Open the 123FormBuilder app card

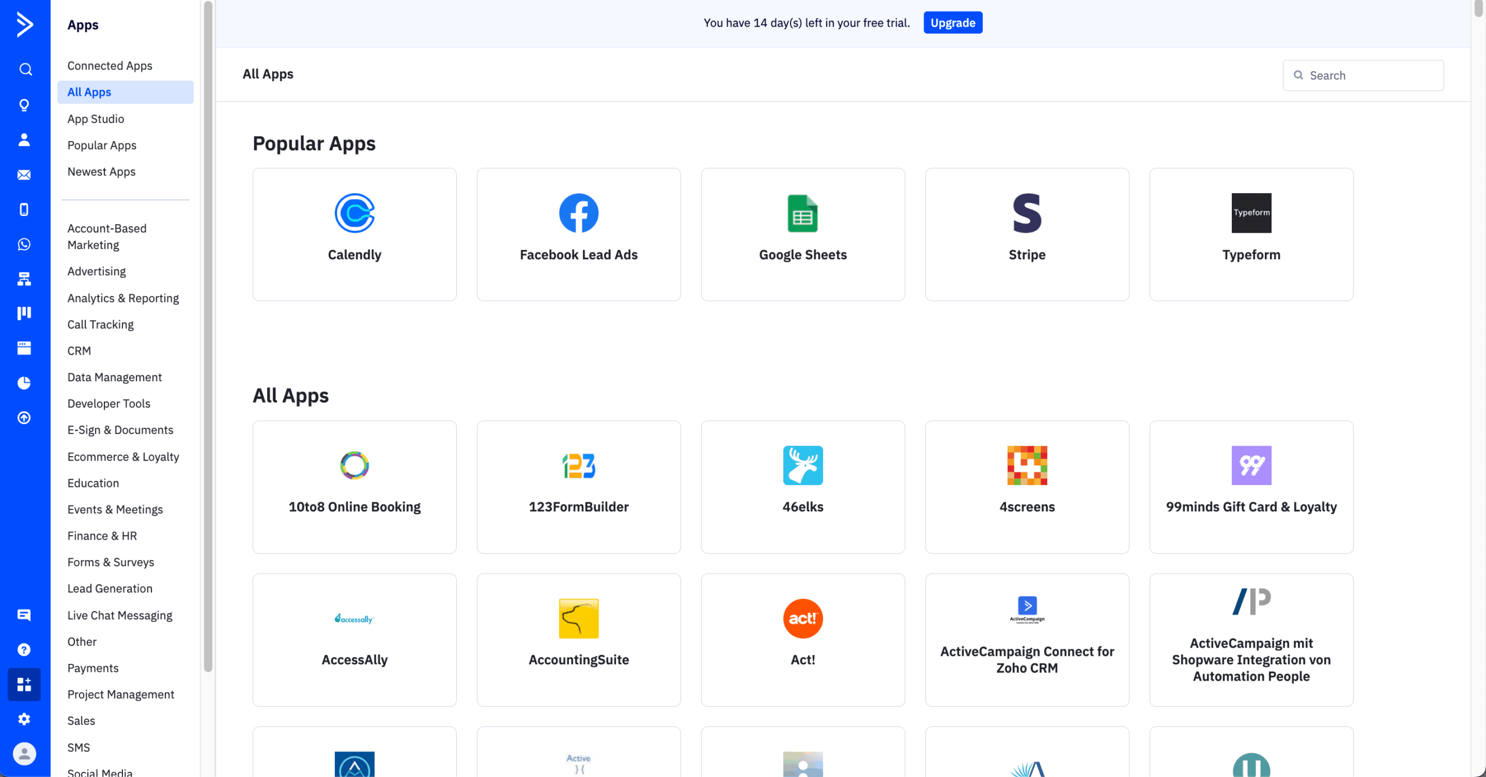point(579,487)
